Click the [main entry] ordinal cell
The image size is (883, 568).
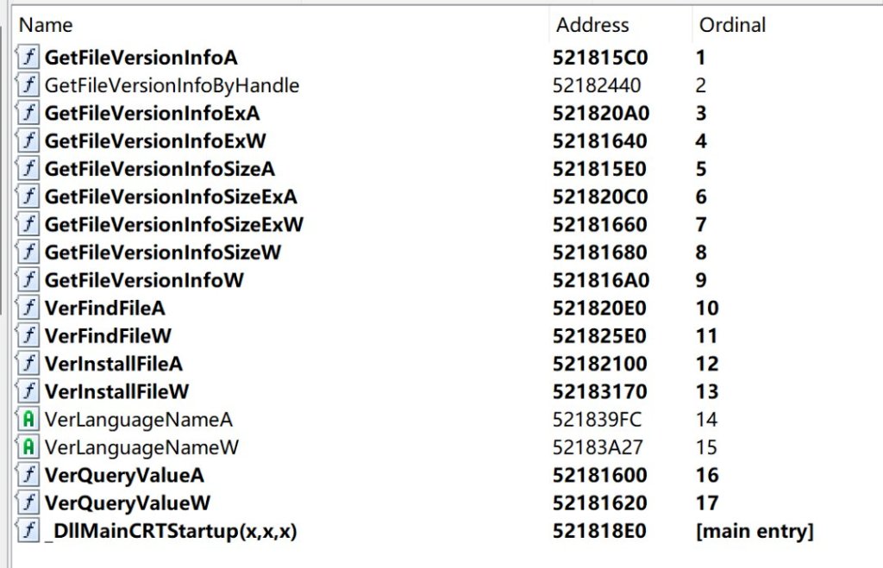tap(754, 531)
